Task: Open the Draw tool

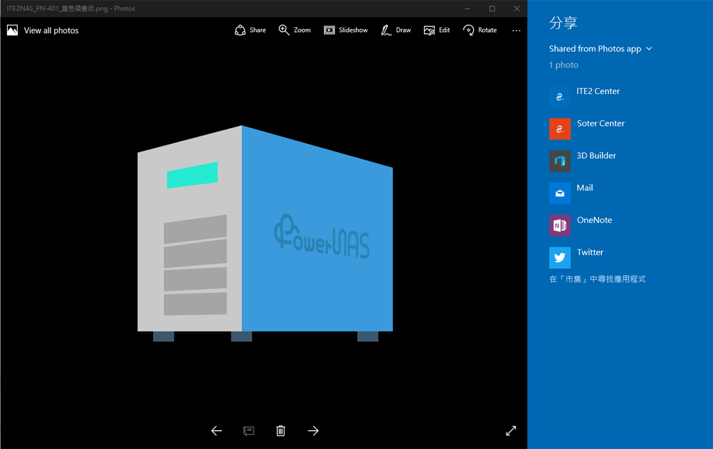Action: coord(396,30)
